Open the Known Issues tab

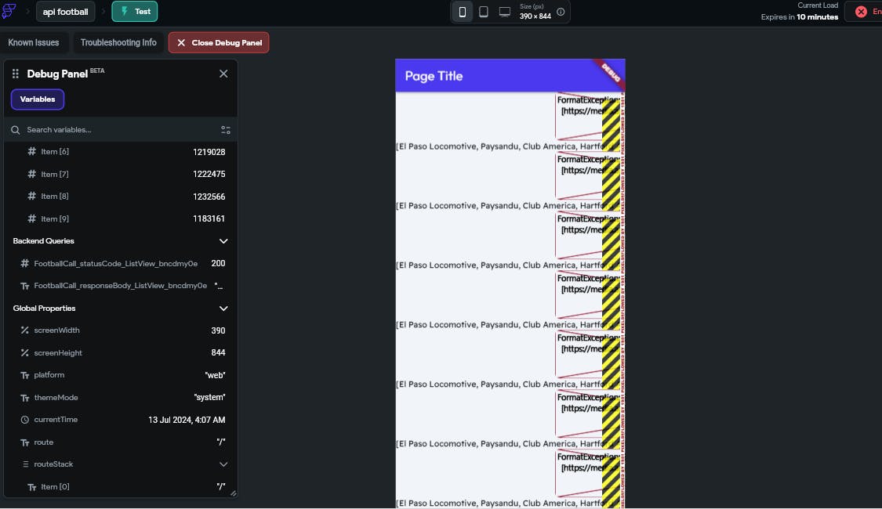click(34, 43)
